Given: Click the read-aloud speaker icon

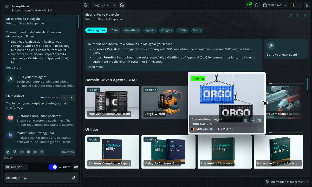Looking at the screenshot, I should coord(35,152).
